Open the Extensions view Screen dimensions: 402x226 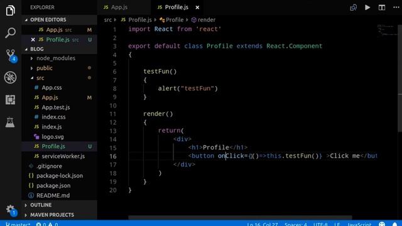click(x=10, y=100)
